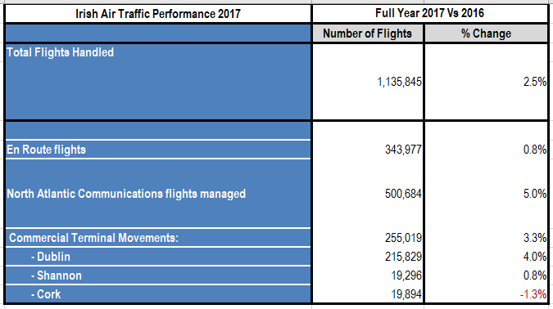
Task: Click 'Commercial Terminal Movements:' row label
Action: 94,238
